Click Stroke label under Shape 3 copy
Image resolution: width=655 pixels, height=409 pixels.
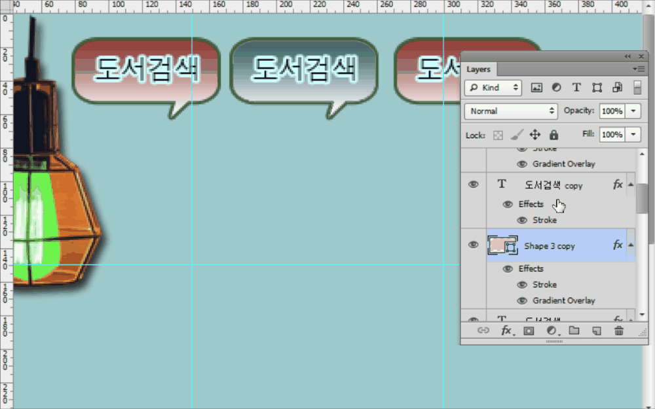(x=545, y=285)
